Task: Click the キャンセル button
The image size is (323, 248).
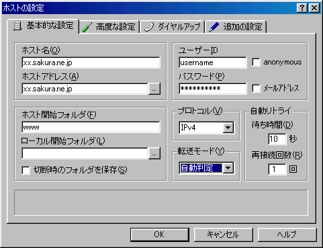Action: click(x=223, y=235)
